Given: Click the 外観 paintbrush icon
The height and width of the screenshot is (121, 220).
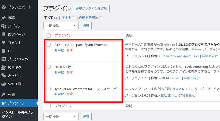Looking at the screenshot, I should [x=4, y=95].
